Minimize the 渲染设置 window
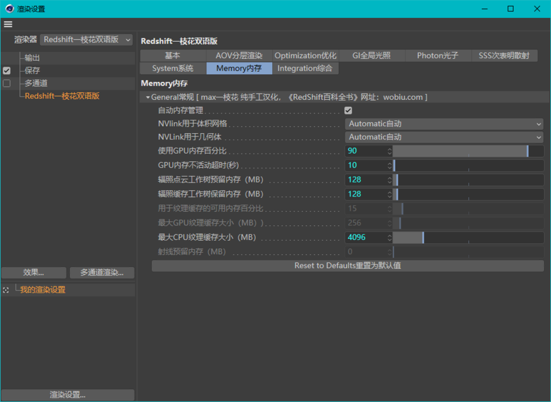 484,9
